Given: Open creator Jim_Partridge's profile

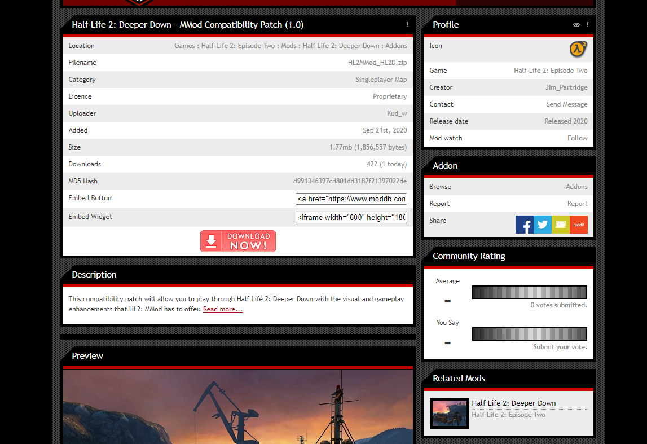Looking at the screenshot, I should coord(566,87).
